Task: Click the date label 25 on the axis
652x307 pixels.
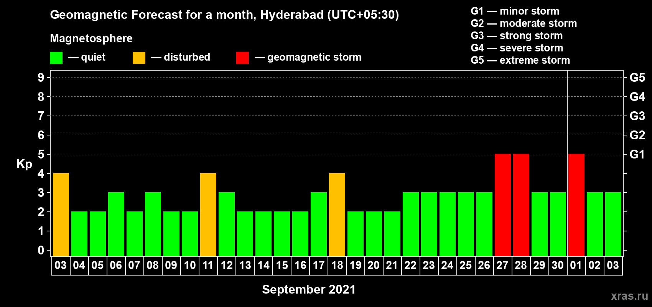Action: [466, 265]
